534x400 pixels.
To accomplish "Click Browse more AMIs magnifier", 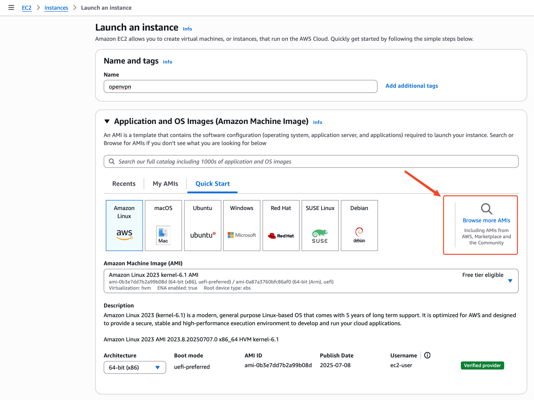I will click(486, 209).
